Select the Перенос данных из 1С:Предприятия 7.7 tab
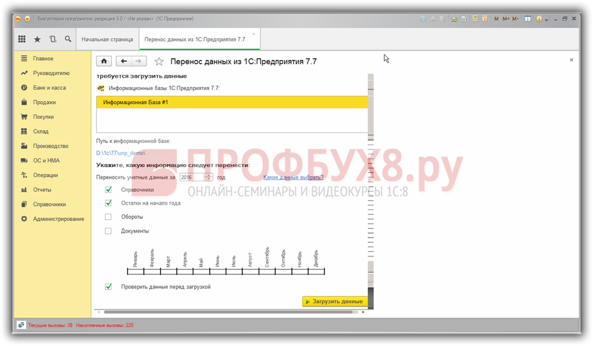The image size is (593, 346). [195, 39]
